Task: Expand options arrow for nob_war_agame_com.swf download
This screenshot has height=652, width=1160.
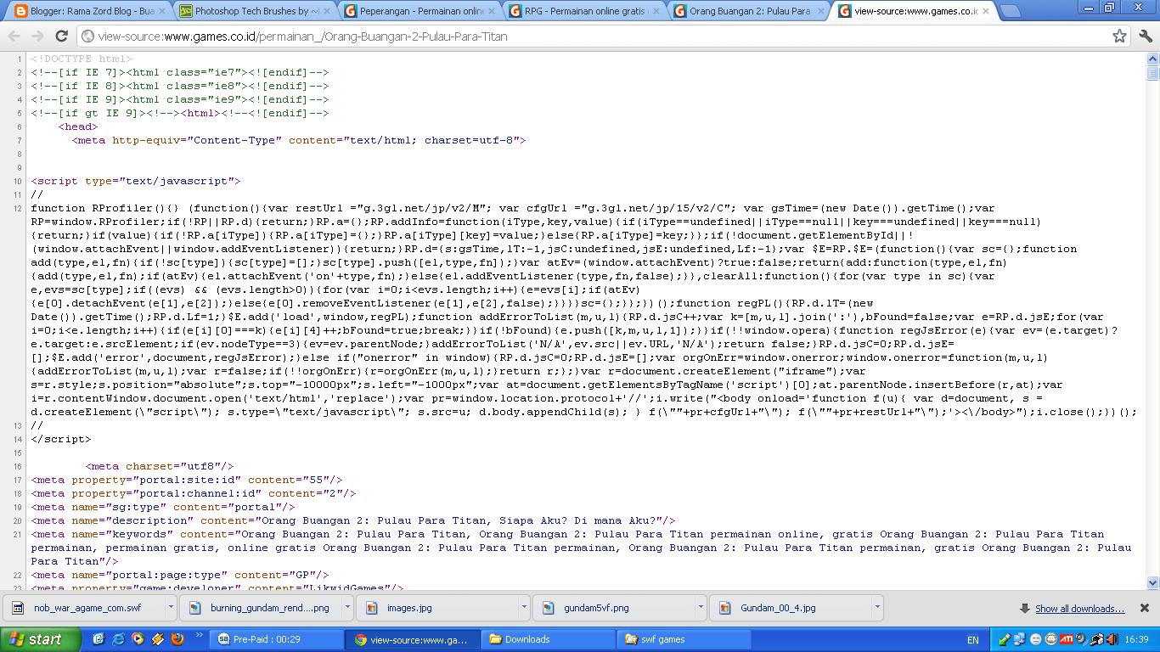Action: pyautogui.click(x=171, y=608)
